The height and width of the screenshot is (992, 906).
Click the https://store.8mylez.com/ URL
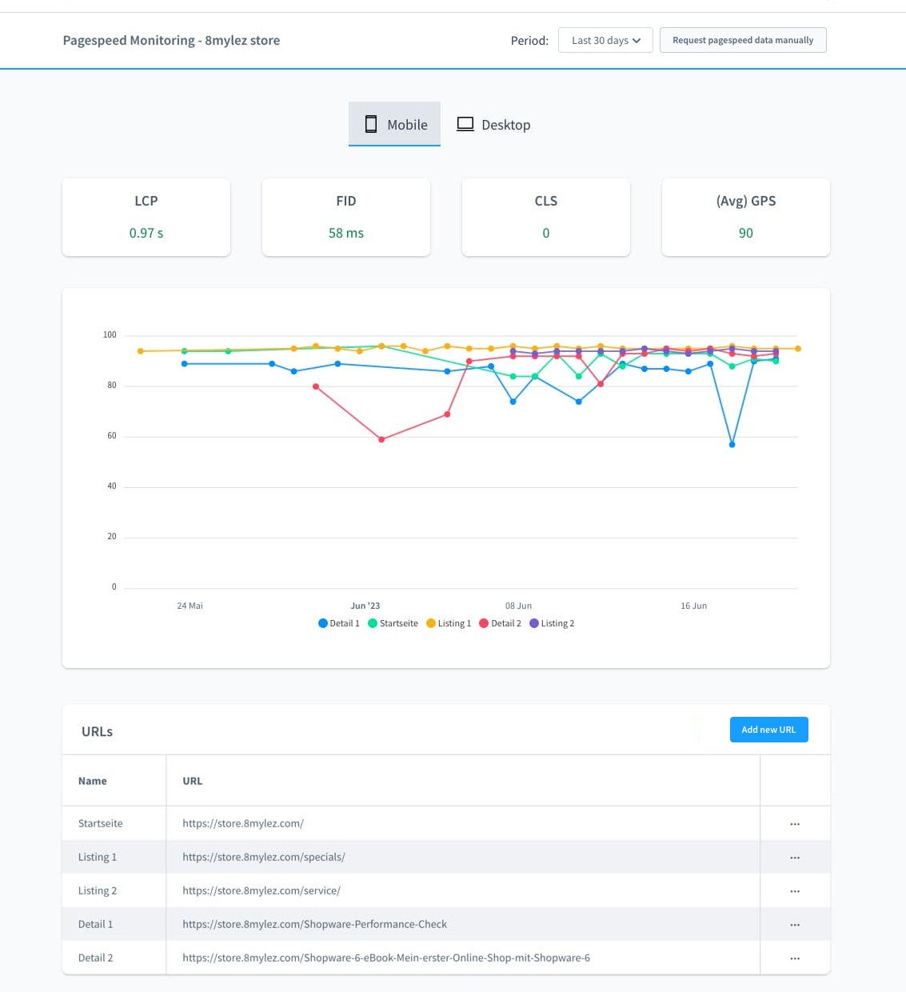click(x=243, y=823)
